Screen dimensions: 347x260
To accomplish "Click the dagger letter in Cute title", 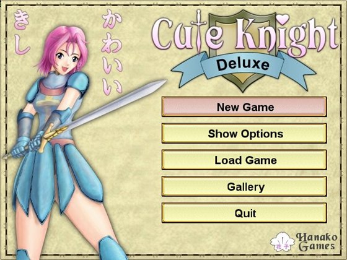I will pos(198,31).
